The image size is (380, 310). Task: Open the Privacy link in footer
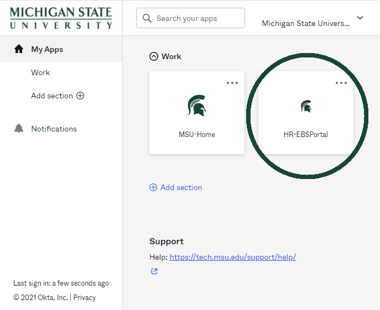tap(84, 297)
